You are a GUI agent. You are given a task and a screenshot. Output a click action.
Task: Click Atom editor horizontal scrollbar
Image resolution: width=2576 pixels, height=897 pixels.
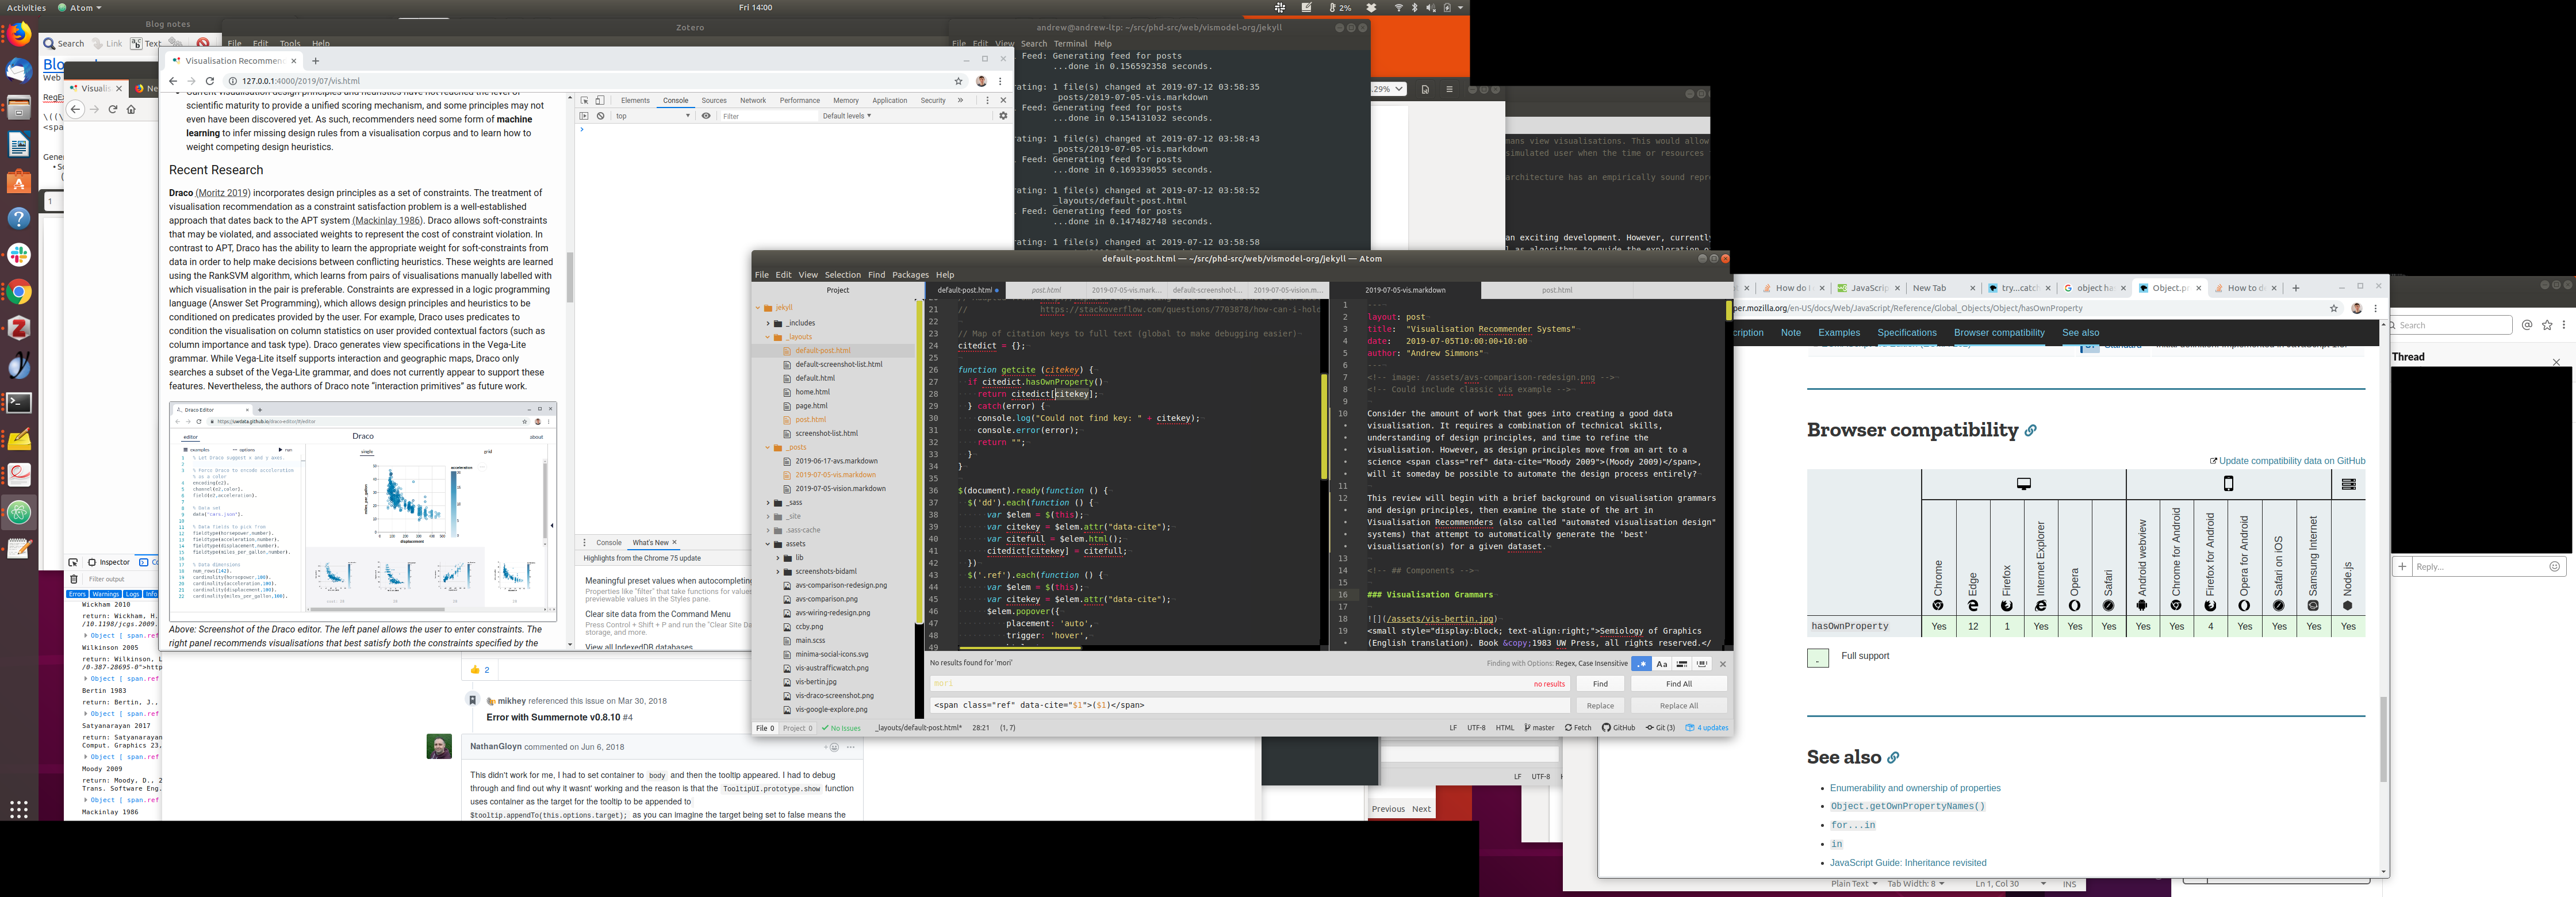click(1020, 647)
